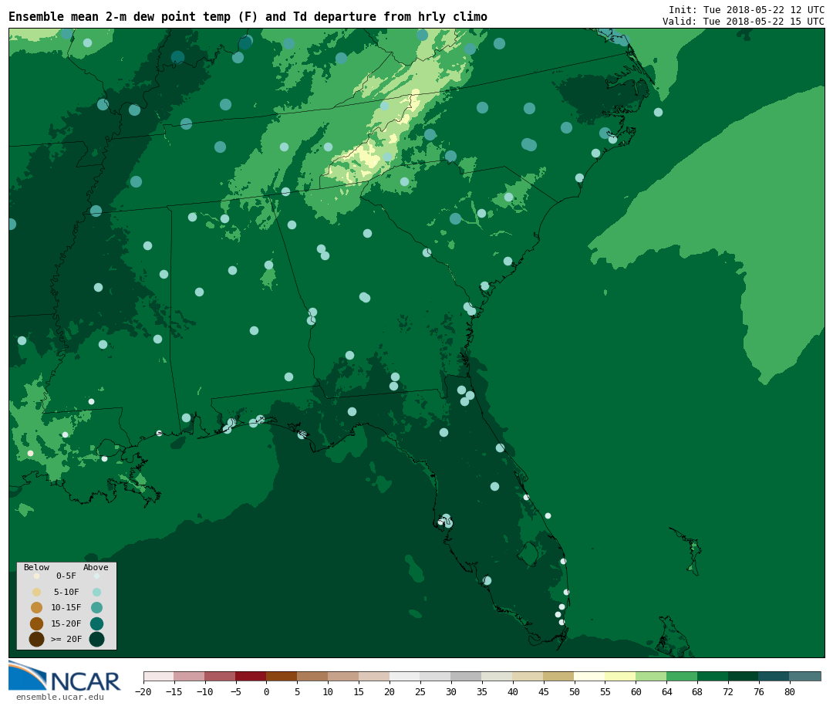
Task: Click dark green colorbar segment 72 to 76
Action: [x=744, y=676]
